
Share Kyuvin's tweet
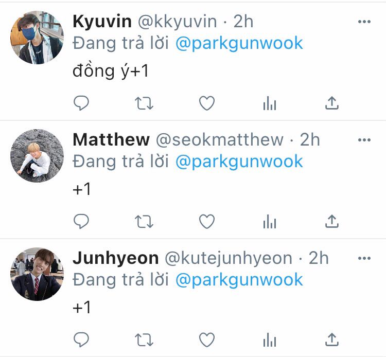click(332, 103)
